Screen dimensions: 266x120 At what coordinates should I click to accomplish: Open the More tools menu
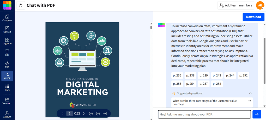click(x=7, y=88)
